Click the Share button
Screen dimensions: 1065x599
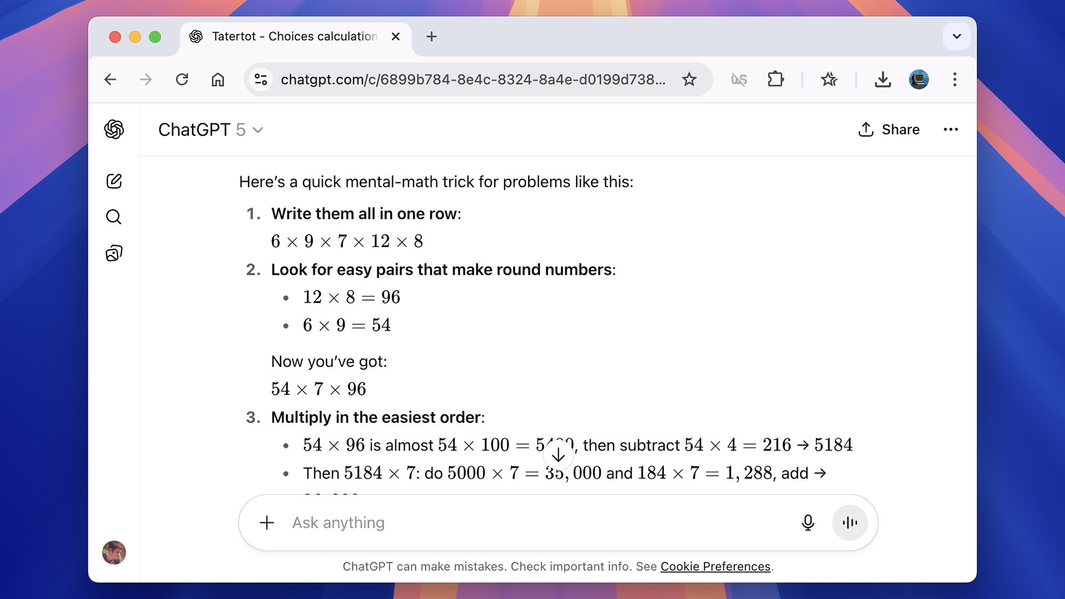[889, 129]
